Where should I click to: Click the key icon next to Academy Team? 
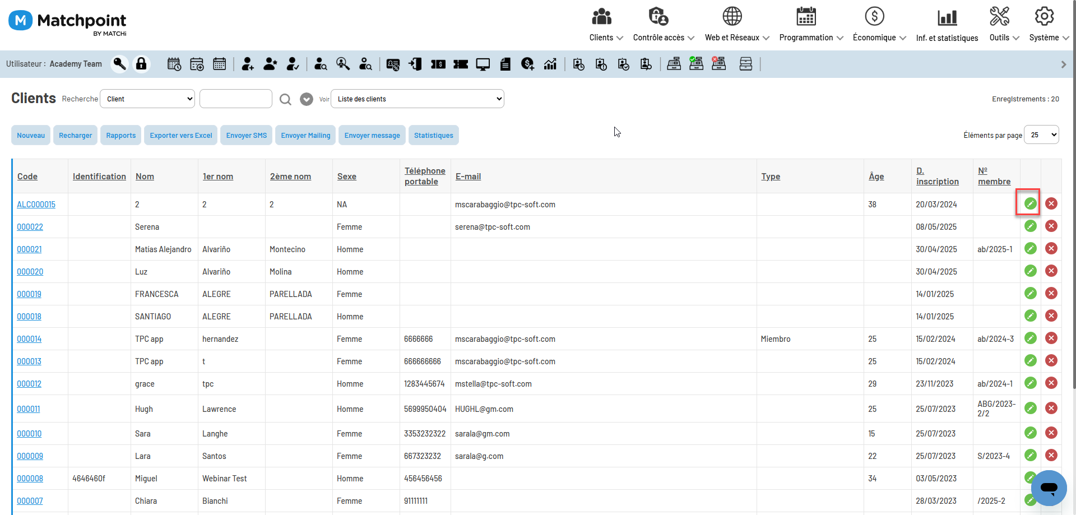point(119,64)
